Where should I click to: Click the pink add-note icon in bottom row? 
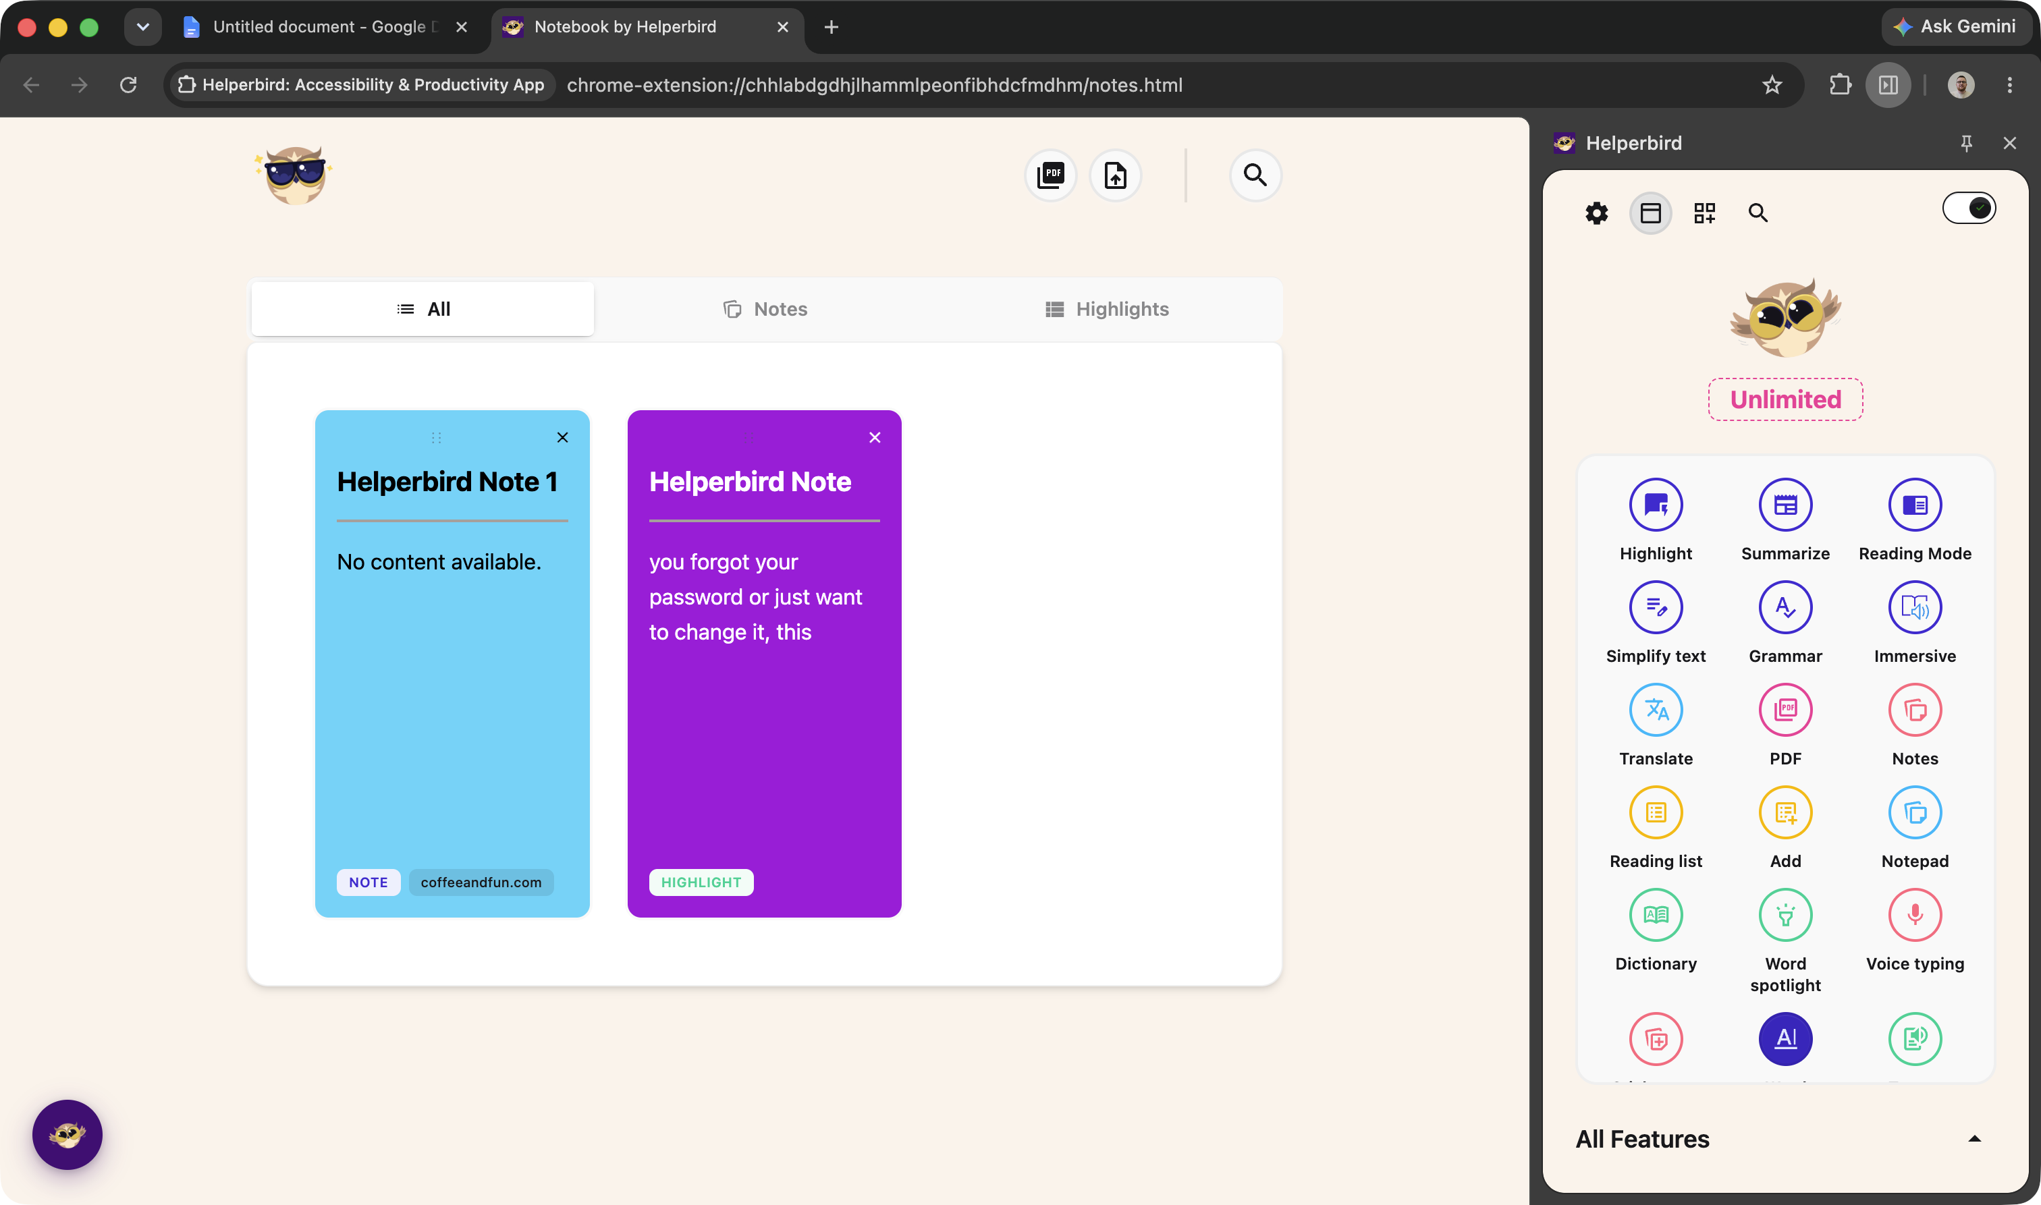(1655, 1038)
